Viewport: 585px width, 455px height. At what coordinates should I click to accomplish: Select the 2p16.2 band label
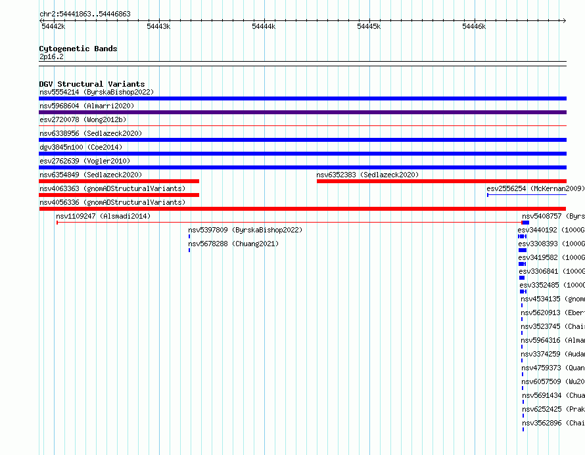click(51, 56)
